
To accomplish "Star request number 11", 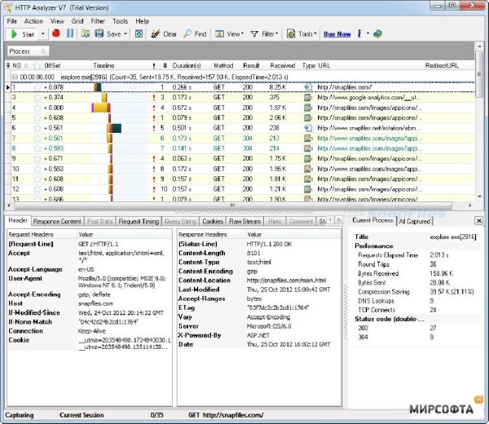I will pos(37,179).
